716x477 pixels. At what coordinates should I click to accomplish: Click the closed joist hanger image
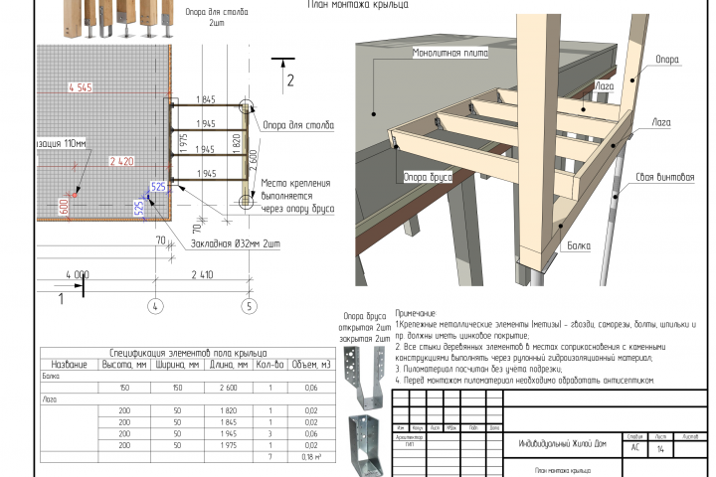pos(365,445)
